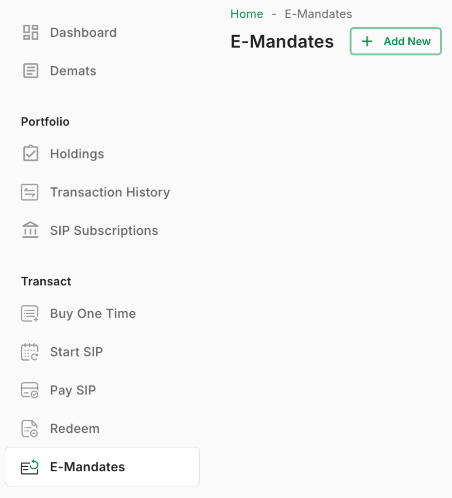Viewport: 452px width, 498px height.
Task: Click the Redeem file icon
Action: 30,429
